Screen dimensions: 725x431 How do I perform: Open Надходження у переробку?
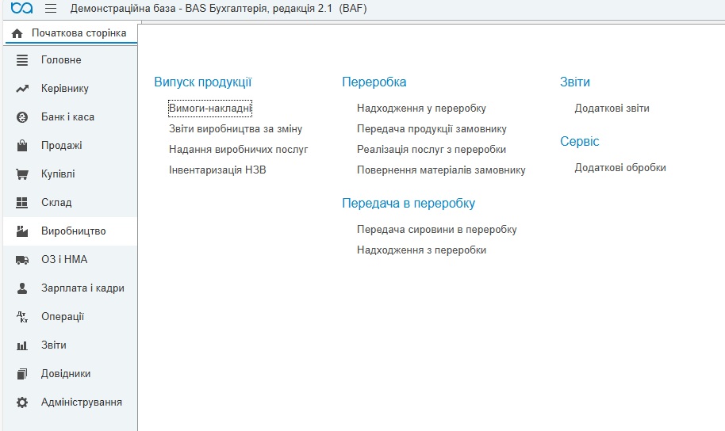421,108
